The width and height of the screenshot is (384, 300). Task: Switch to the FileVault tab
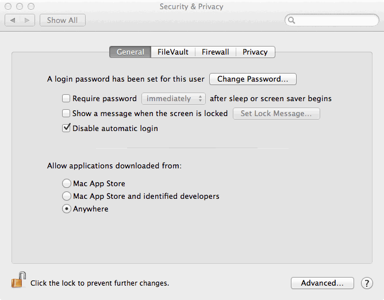point(173,52)
